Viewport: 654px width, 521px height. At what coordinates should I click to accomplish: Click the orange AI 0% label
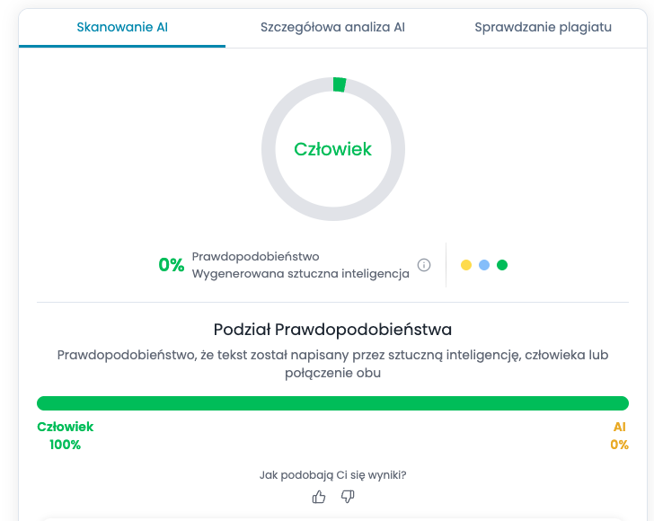tap(619, 436)
